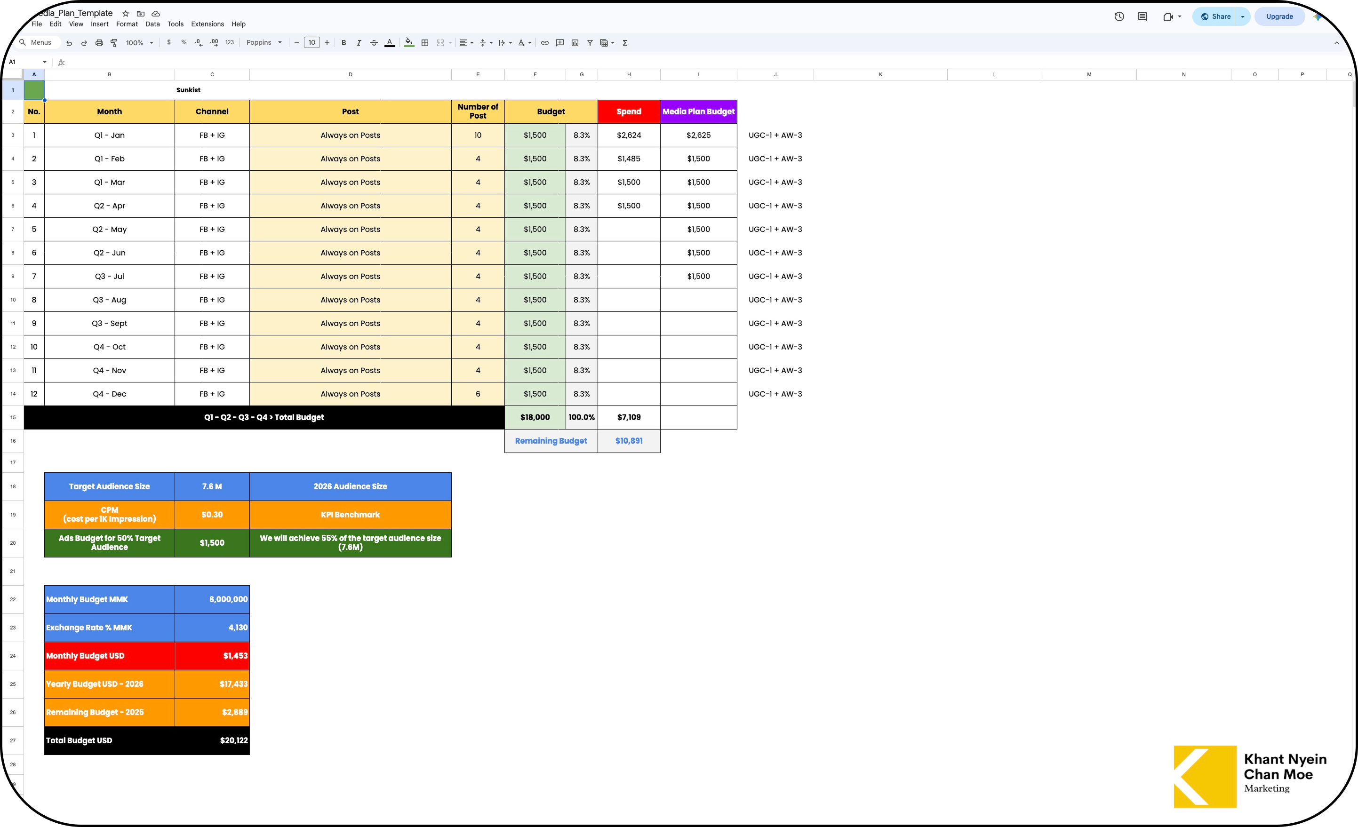1358x827 pixels.
Task: Decrease decimal places
Action: pyautogui.click(x=199, y=42)
